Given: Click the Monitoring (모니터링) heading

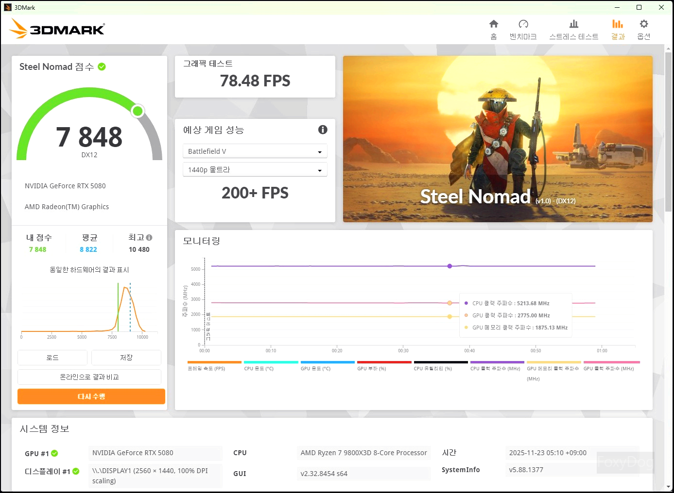Looking at the screenshot, I should coord(202,241).
